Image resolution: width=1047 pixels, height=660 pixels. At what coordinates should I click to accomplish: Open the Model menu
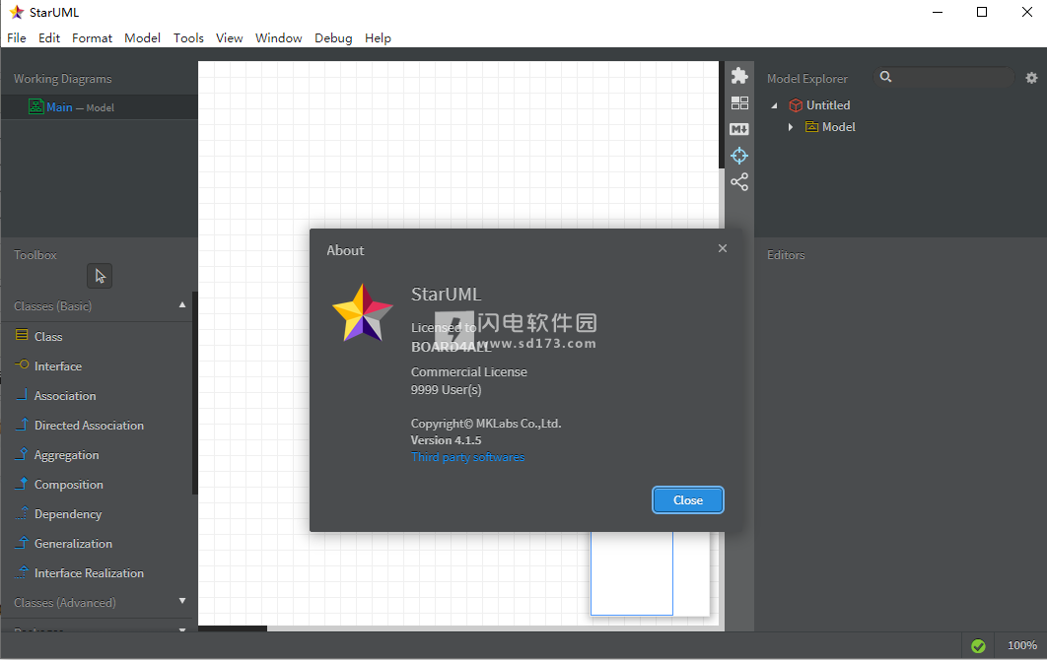142,38
